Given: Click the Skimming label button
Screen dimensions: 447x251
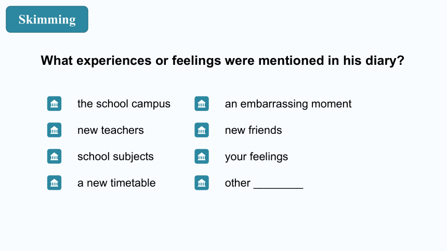Looking at the screenshot, I should 47,19.
